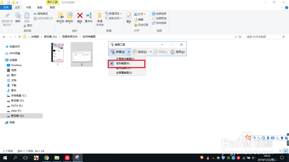Open Options (选项) in Snipping Tool
Viewport: 289px width, 162px height.
177,52
